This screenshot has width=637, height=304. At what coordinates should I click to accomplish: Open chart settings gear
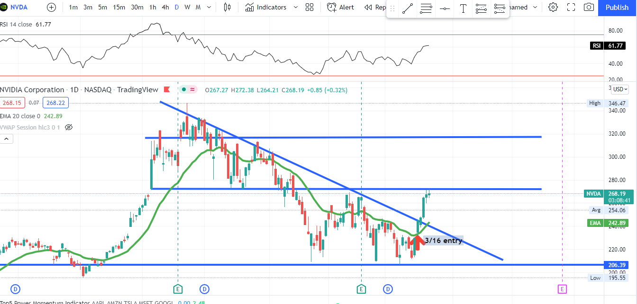(x=553, y=7)
